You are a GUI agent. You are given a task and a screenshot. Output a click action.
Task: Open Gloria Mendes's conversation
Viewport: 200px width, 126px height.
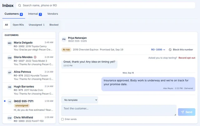(x=29, y=61)
